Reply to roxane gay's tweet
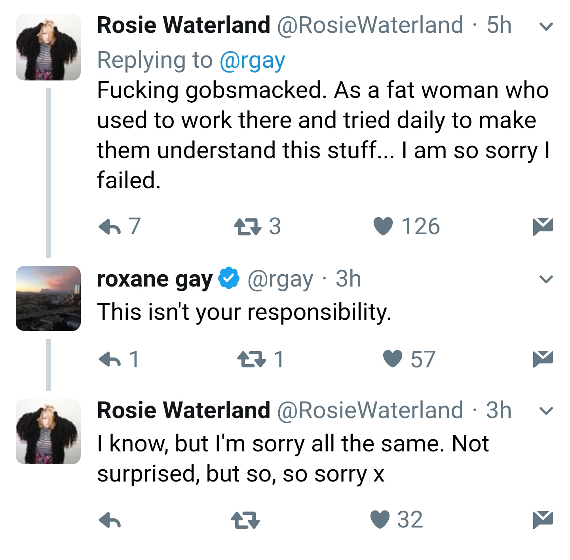The width and height of the screenshot is (570, 560). (x=110, y=359)
